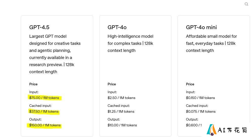Click the highlighted $75.00 input price

(x=44, y=98)
